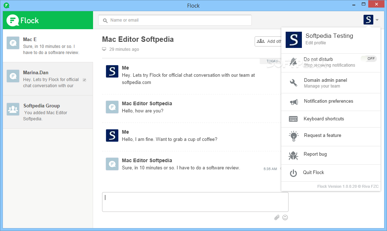The height and width of the screenshot is (231, 387).
Task: Open Keyboard shortcuts menu item
Action: (331, 119)
